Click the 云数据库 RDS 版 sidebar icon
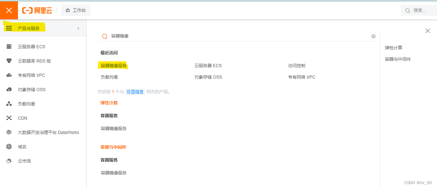 click(9, 61)
